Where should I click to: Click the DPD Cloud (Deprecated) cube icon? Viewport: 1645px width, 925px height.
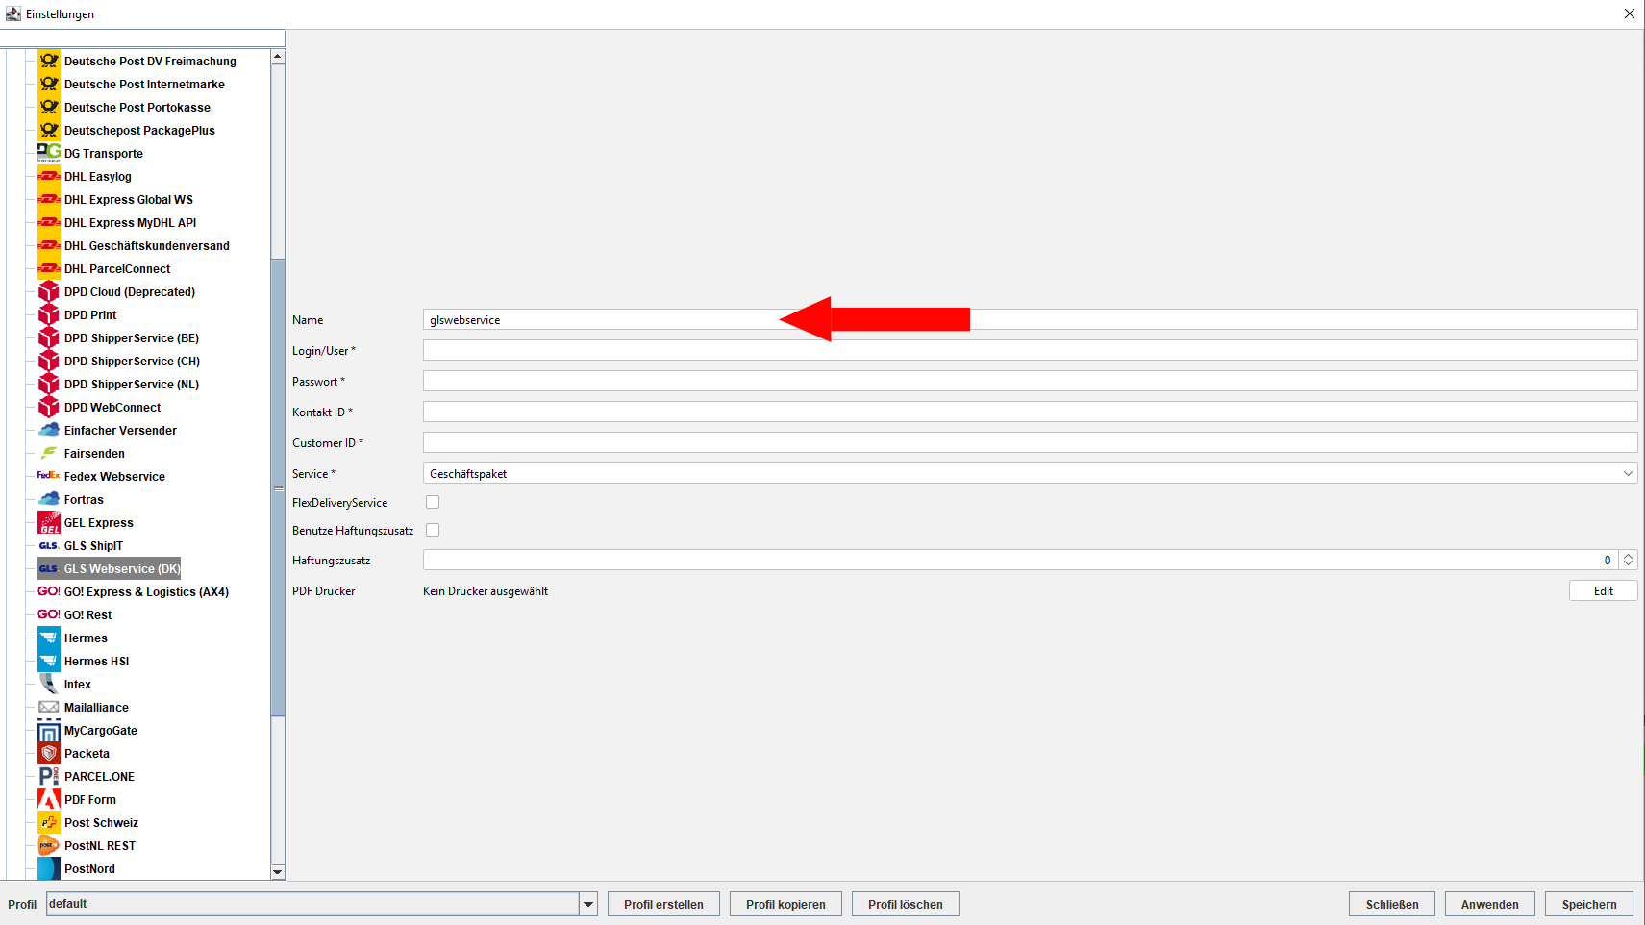[49, 291]
